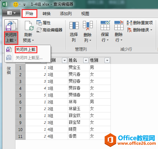Click the 女 cell in 香菱 row
This screenshot has width=158, height=149.
[100, 136]
